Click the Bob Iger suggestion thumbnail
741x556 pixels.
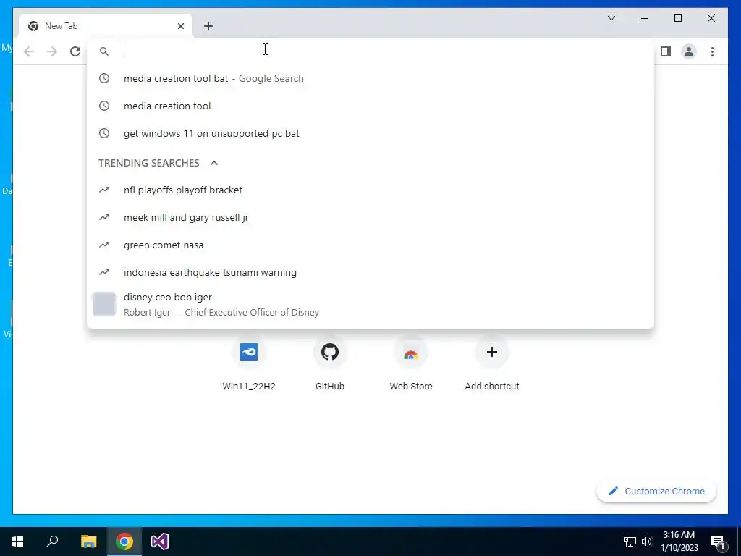(x=104, y=304)
